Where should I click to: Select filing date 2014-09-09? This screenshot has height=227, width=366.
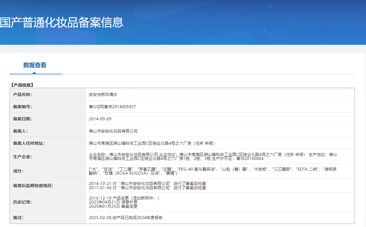[100, 119]
